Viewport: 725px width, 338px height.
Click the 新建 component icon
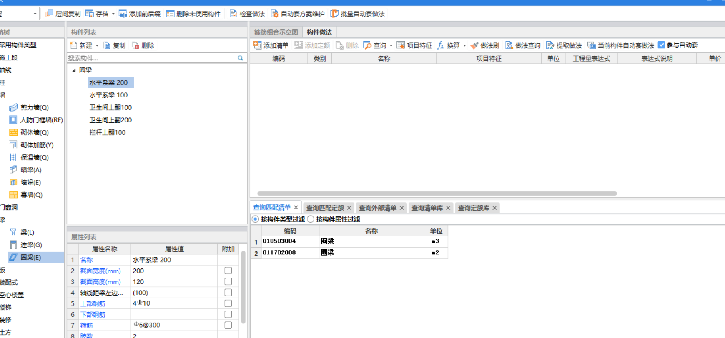tap(74, 45)
